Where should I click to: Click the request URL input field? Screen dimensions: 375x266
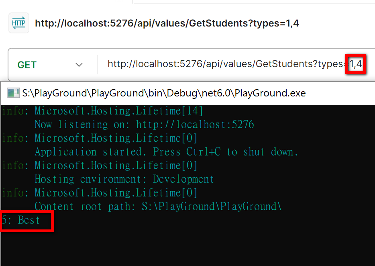[x=235, y=64]
